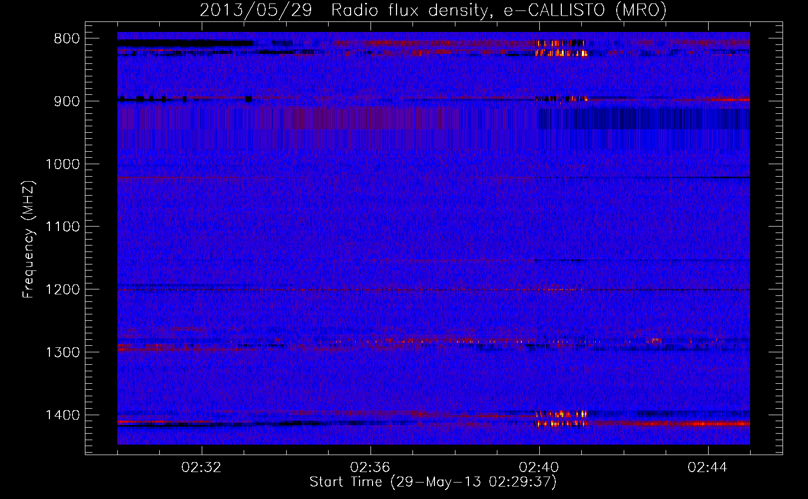Click the 1300 frequency tick label

(x=62, y=352)
